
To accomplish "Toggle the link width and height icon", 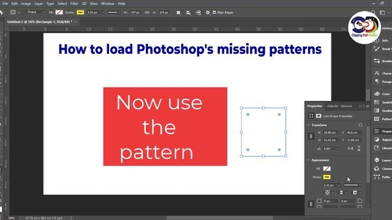I will coord(147,12).
